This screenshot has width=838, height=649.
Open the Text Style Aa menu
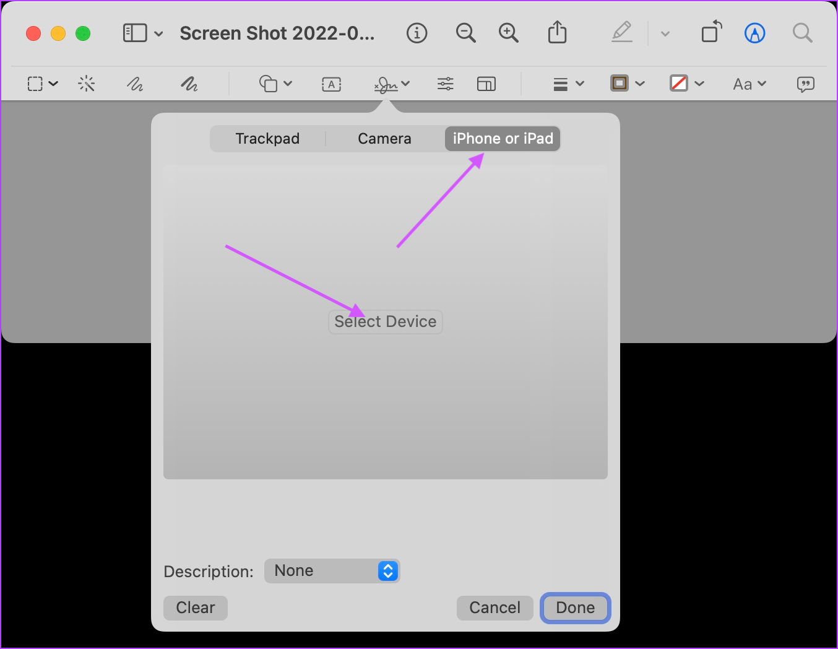coord(749,84)
